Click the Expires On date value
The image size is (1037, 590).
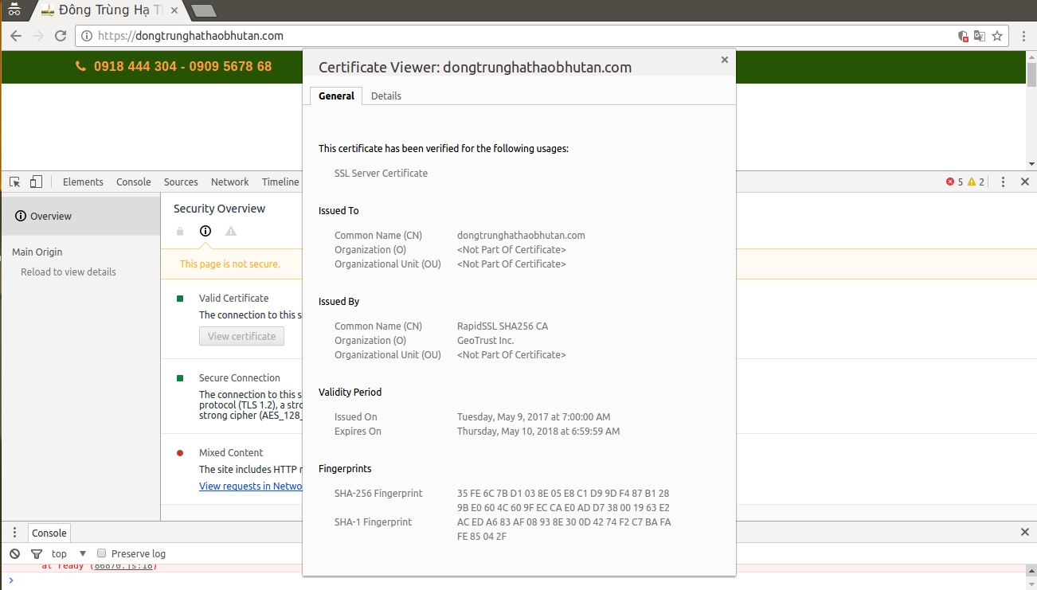pos(538,431)
